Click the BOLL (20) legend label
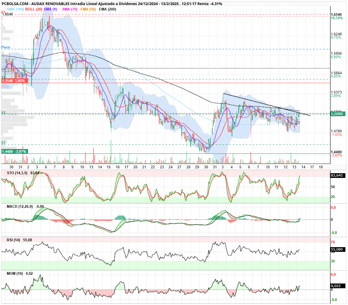 pyautogui.click(x=34, y=9)
